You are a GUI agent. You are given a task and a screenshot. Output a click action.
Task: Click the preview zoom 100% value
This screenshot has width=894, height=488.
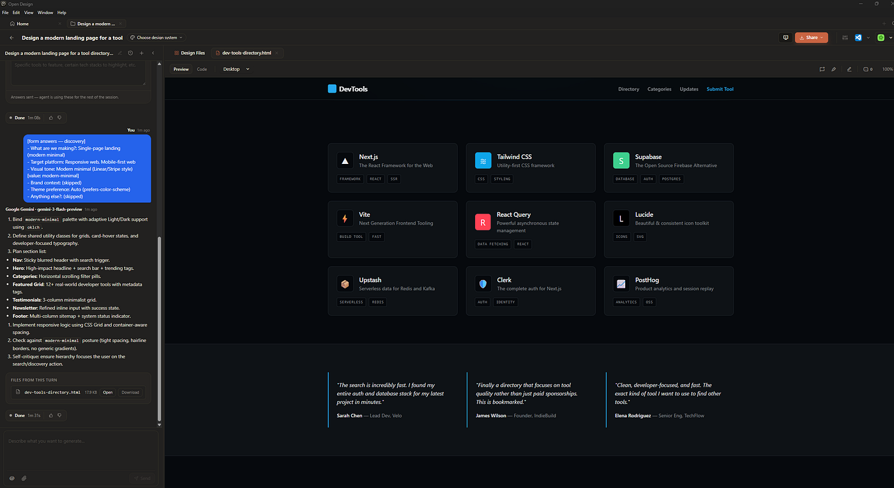pos(888,69)
